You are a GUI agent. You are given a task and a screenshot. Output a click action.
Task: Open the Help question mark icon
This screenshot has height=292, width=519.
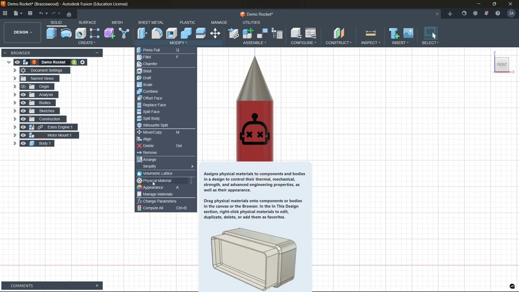pos(498,13)
